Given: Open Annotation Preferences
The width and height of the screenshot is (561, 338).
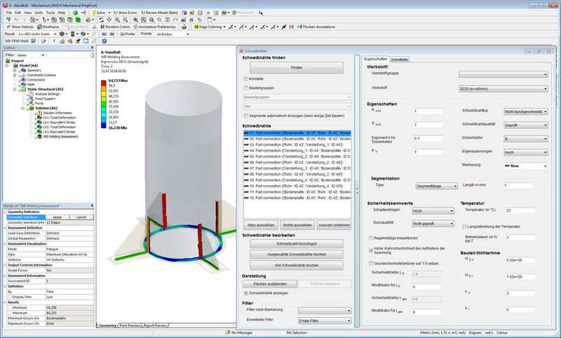Looking at the screenshot, I should [154, 27].
